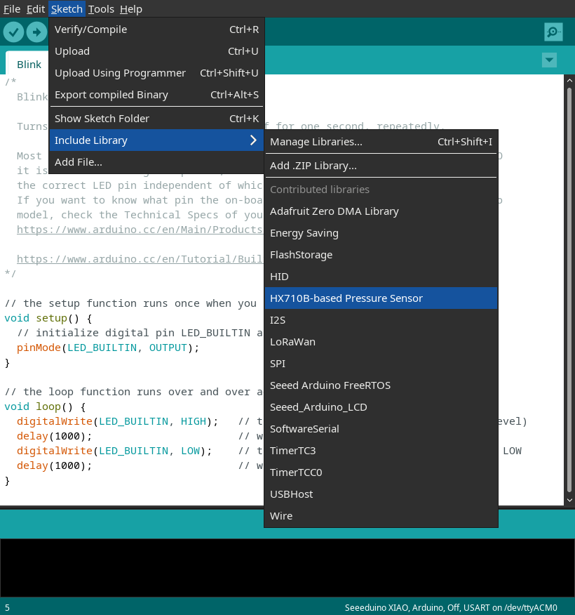The height and width of the screenshot is (615, 575).
Task: Click the line number 5 in status bar
Action: (x=7, y=607)
